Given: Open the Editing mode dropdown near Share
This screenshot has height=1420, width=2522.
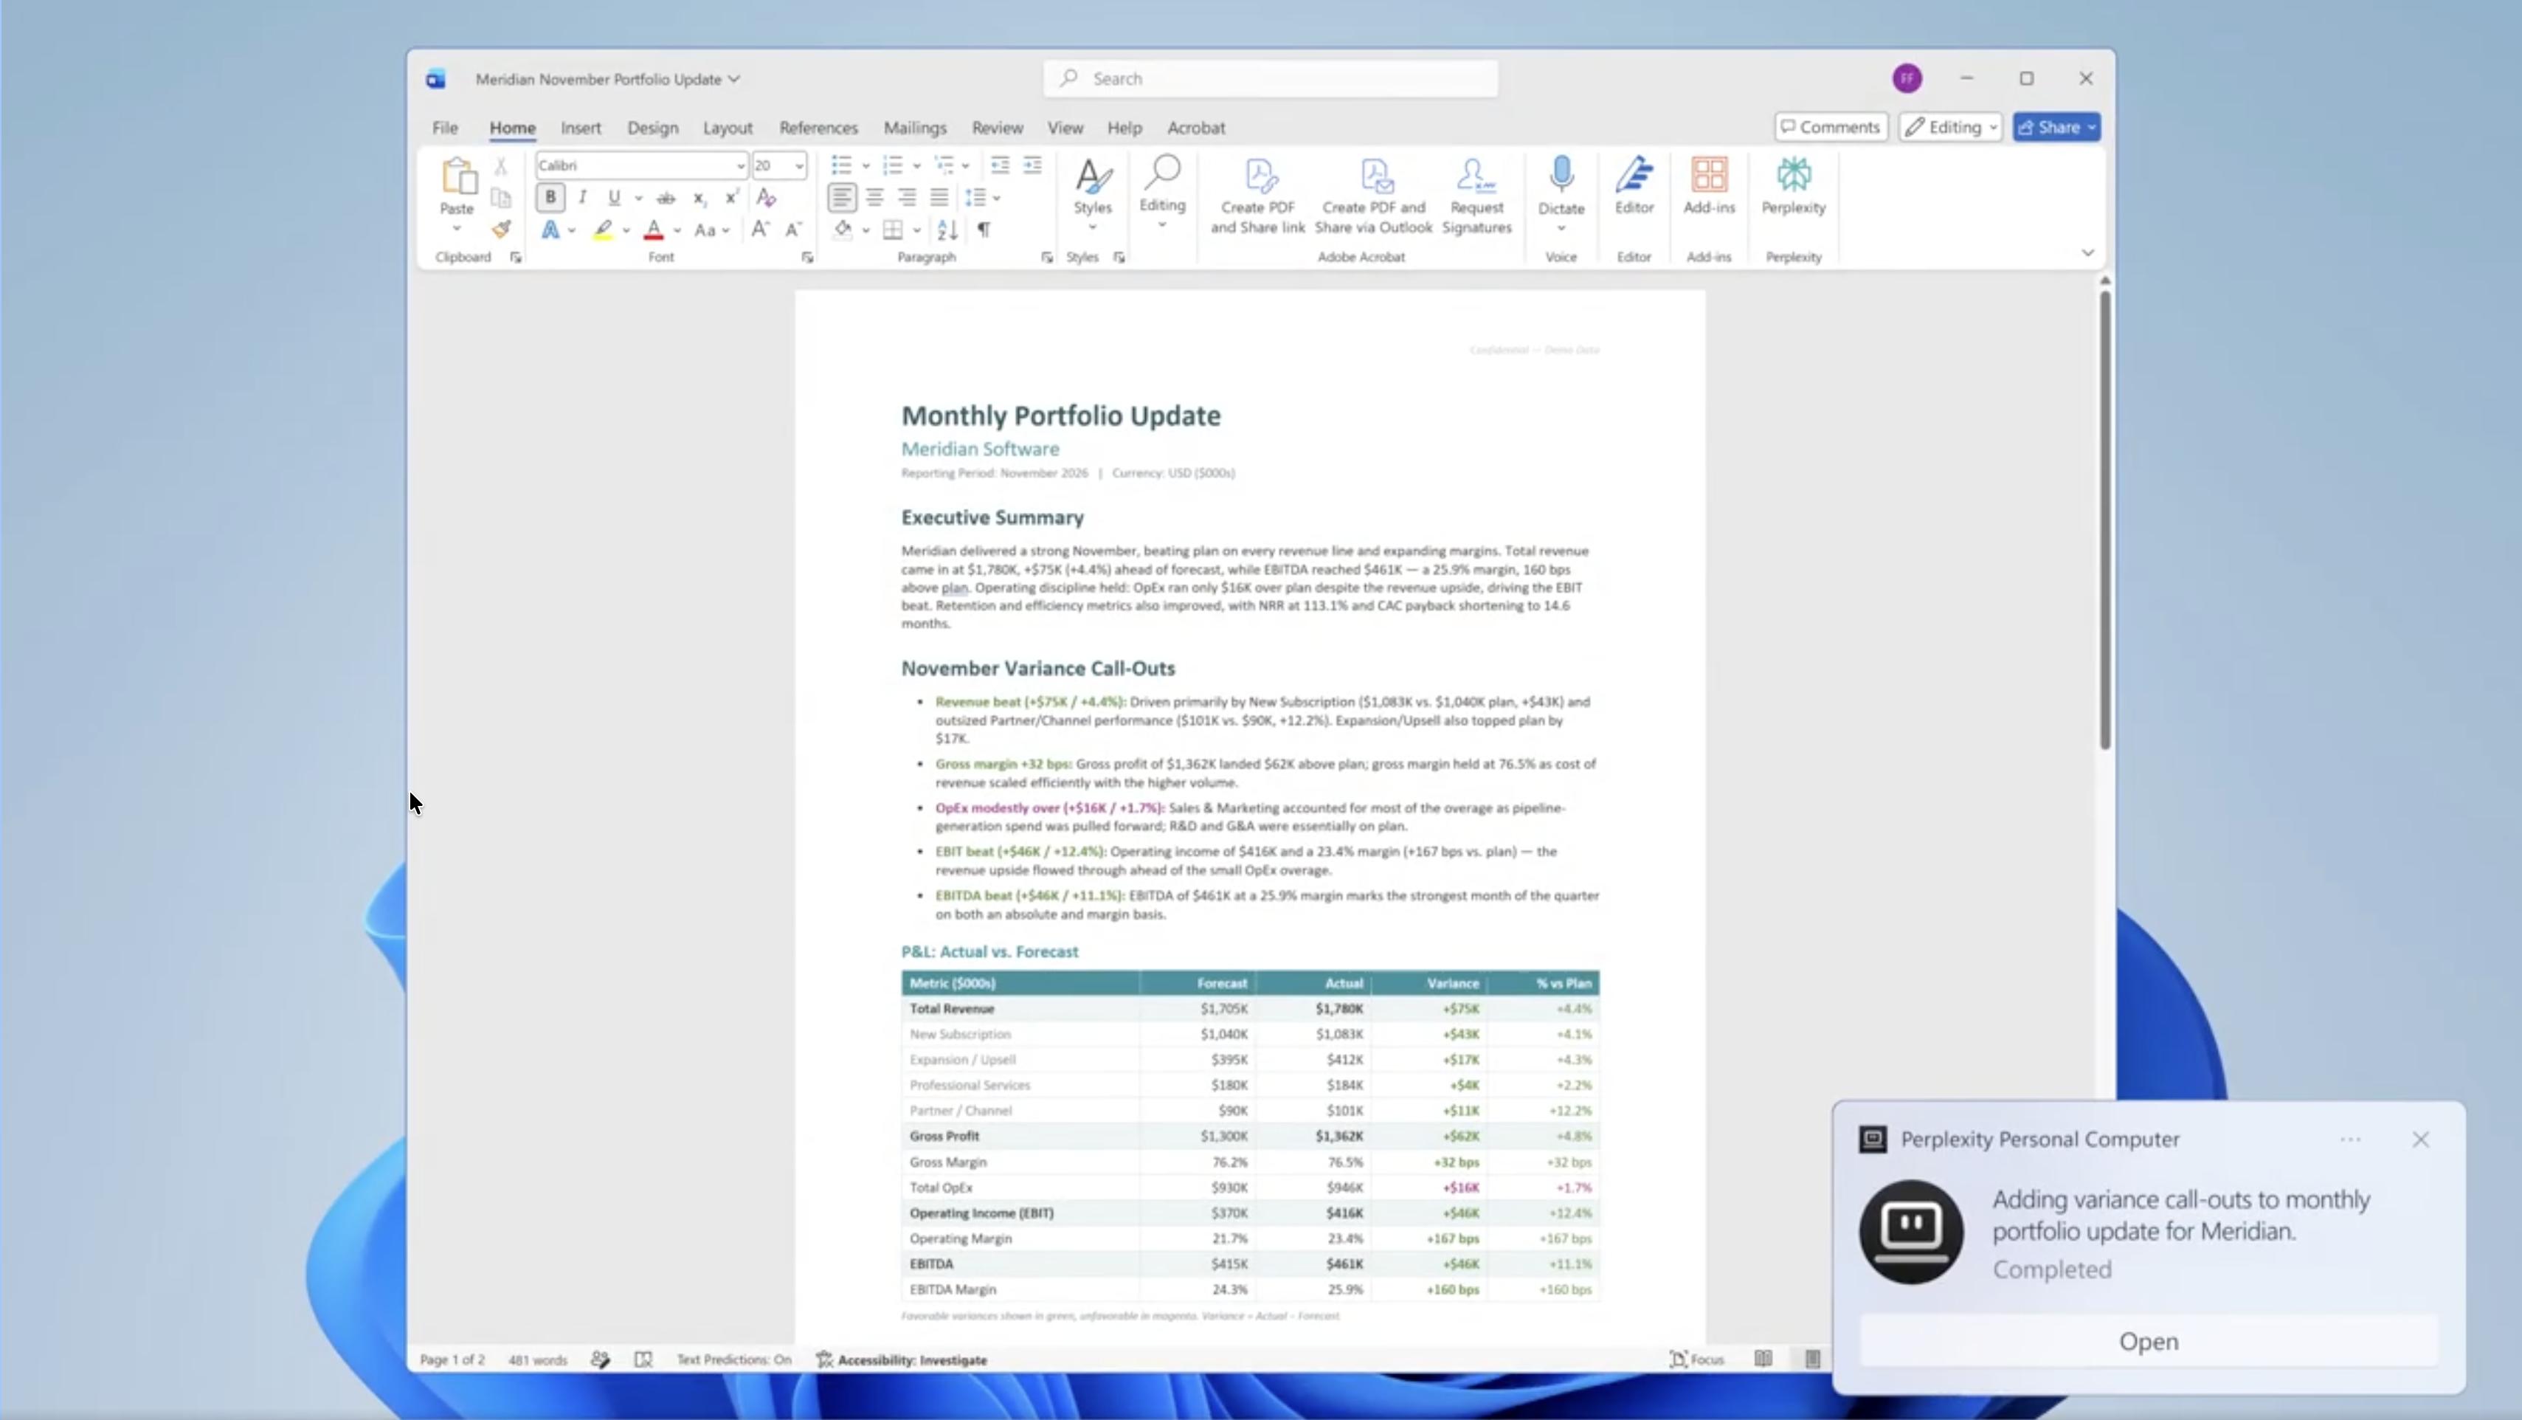Looking at the screenshot, I should pos(1950,127).
